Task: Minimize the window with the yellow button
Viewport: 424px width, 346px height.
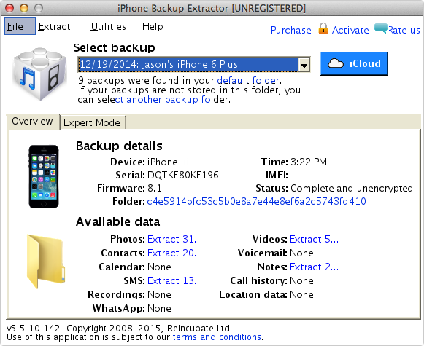Action: [24, 8]
